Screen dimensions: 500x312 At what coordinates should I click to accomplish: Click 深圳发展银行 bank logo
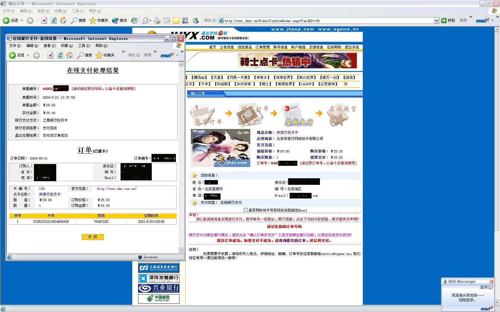pos(159,278)
